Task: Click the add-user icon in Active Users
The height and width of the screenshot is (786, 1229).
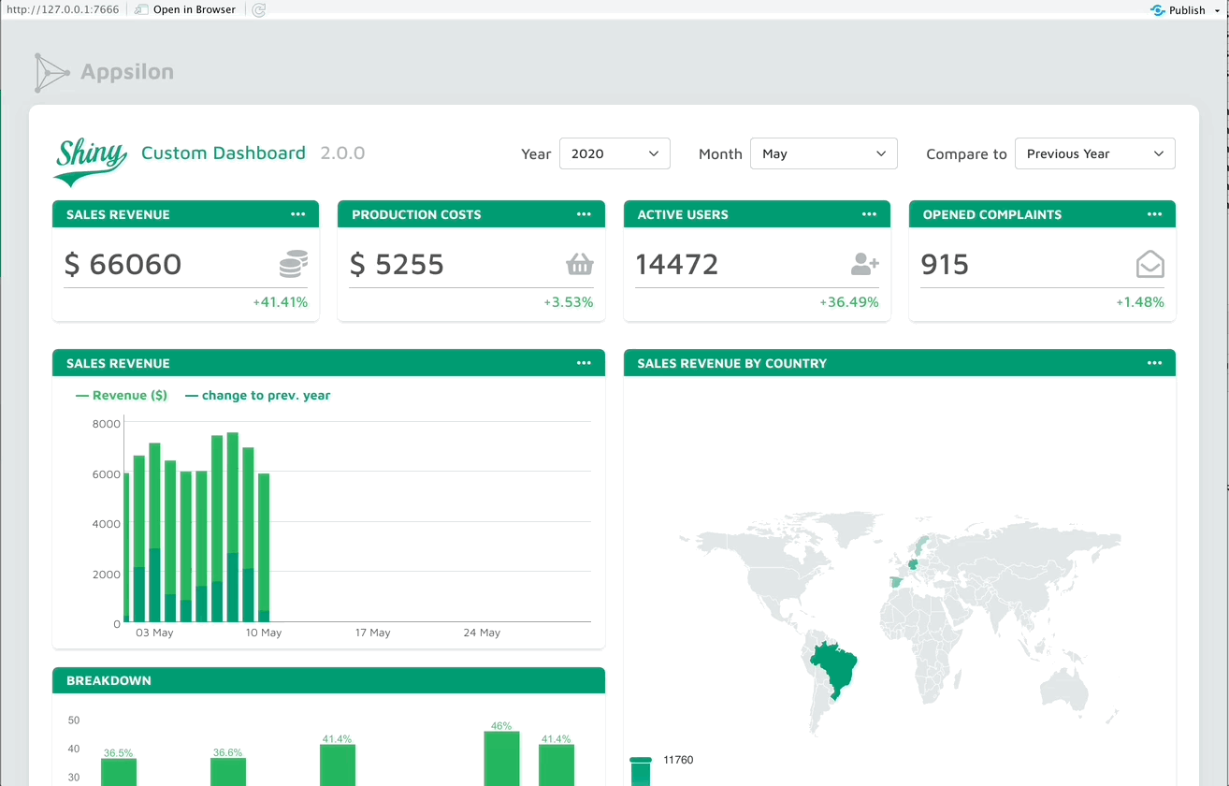Action: [864, 265]
